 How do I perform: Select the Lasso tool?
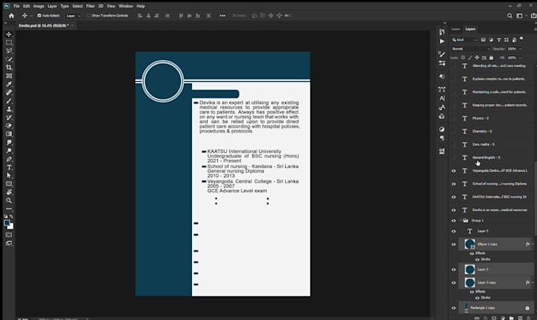[9, 51]
